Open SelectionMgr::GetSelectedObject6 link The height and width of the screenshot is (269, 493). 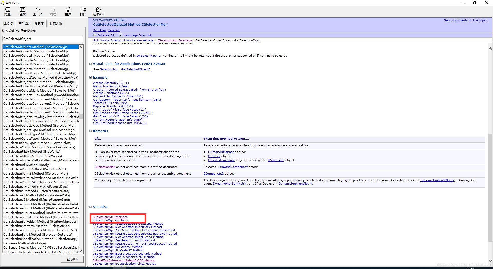pos(125,69)
